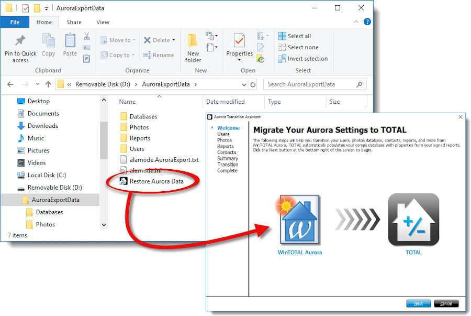Open the File menu tab
The height and width of the screenshot is (316, 471).
pyautogui.click(x=15, y=22)
